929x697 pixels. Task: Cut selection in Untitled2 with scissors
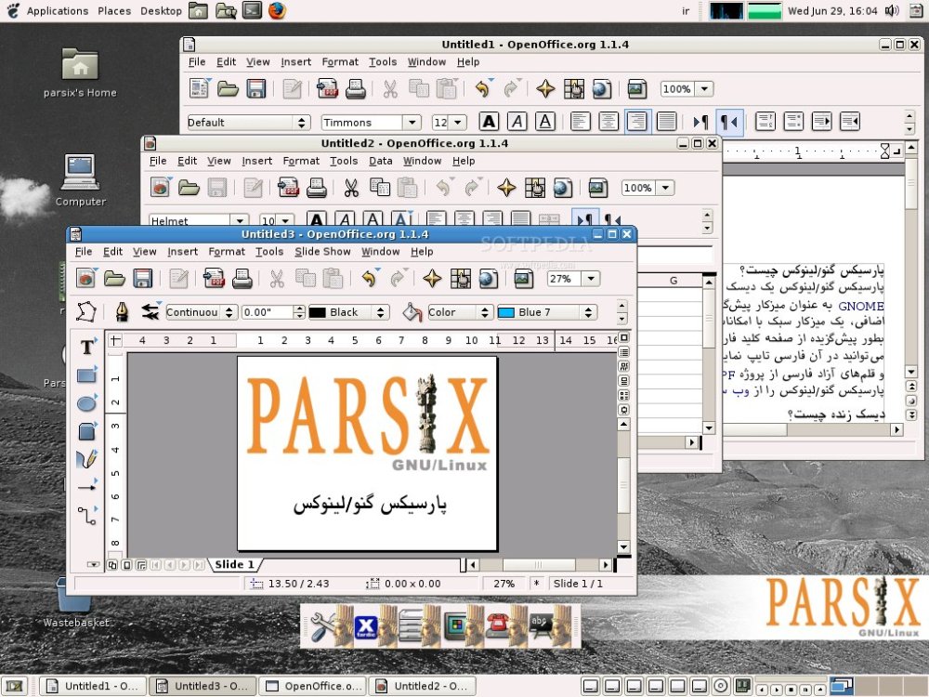[x=351, y=188]
